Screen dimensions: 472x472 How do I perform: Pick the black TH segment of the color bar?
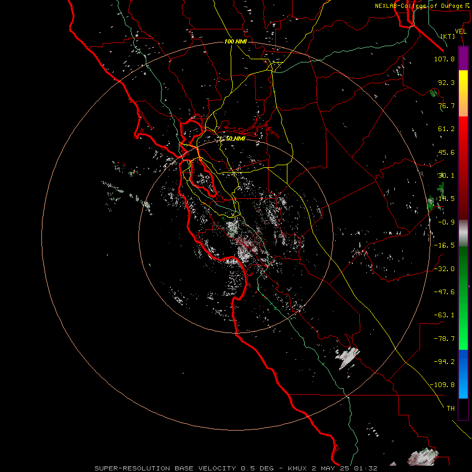click(463, 409)
